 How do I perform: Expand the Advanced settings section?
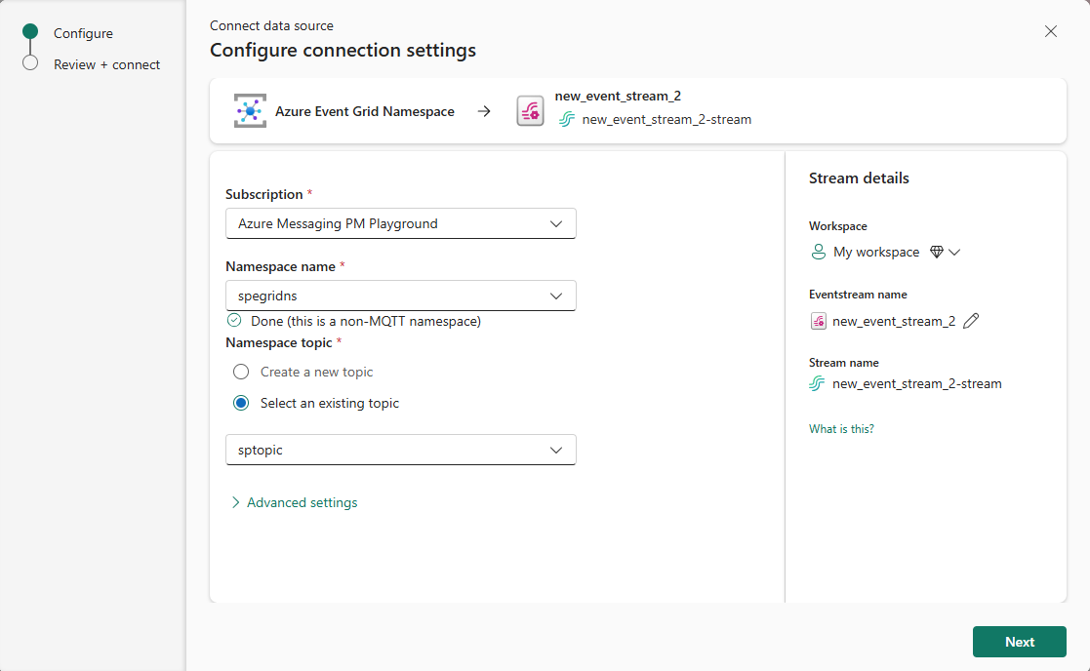click(295, 502)
